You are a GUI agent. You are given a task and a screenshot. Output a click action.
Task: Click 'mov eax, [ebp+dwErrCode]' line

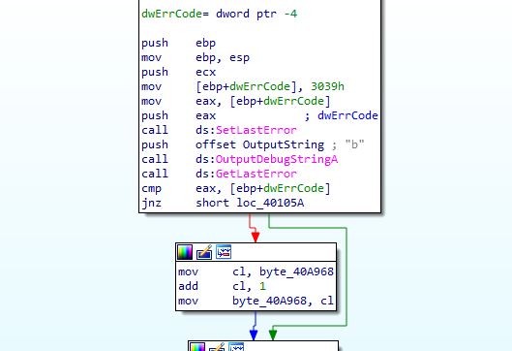point(236,101)
